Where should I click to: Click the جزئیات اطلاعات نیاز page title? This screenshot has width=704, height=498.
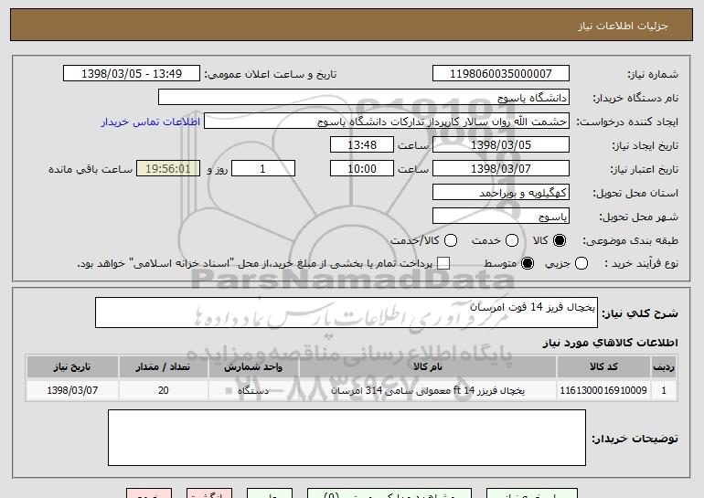point(623,26)
